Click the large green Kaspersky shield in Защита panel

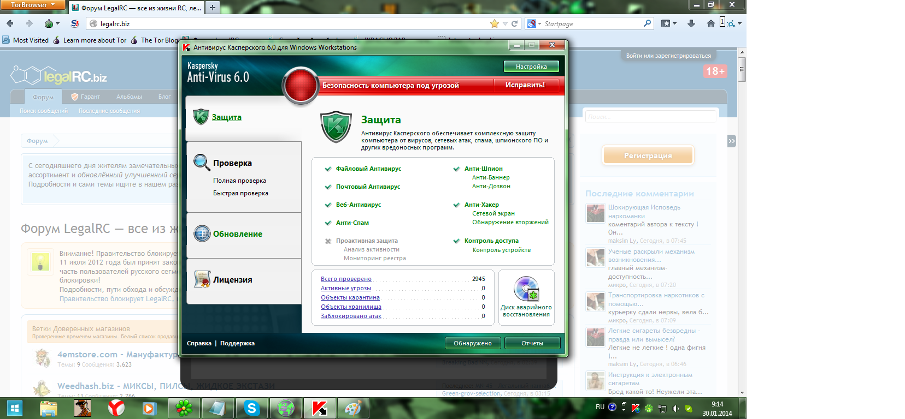pyautogui.click(x=336, y=128)
